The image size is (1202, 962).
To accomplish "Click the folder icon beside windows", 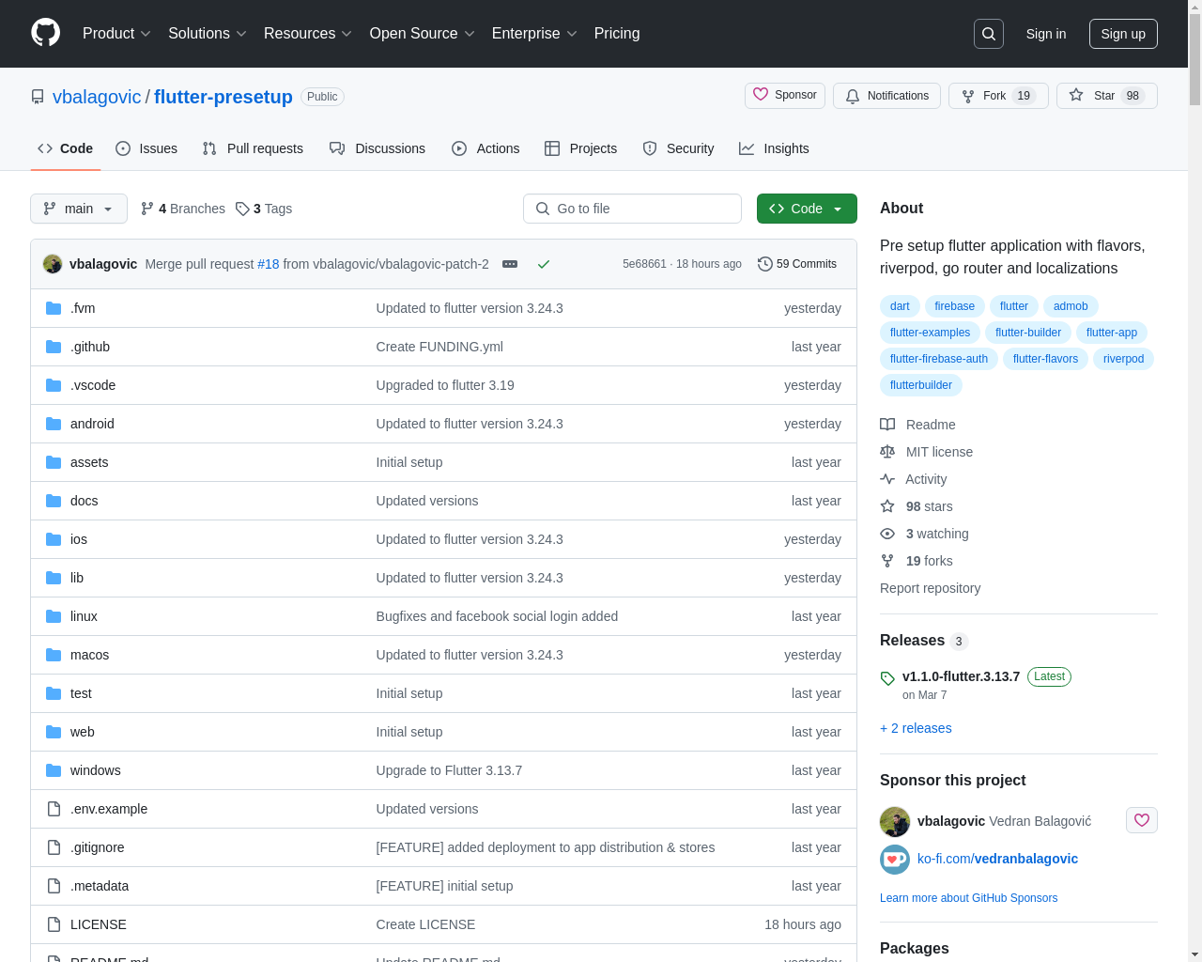I will (x=54, y=770).
